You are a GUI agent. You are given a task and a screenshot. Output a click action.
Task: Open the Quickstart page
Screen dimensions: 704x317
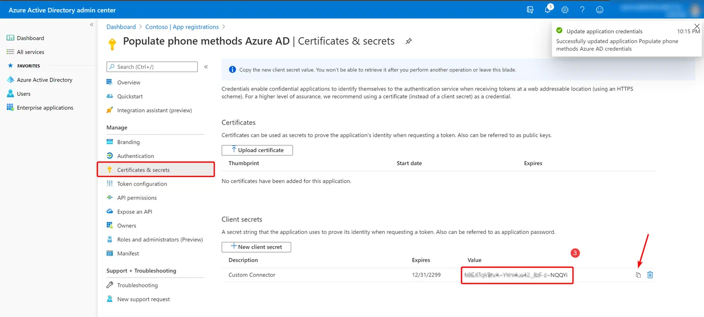pyautogui.click(x=130, y=97)
